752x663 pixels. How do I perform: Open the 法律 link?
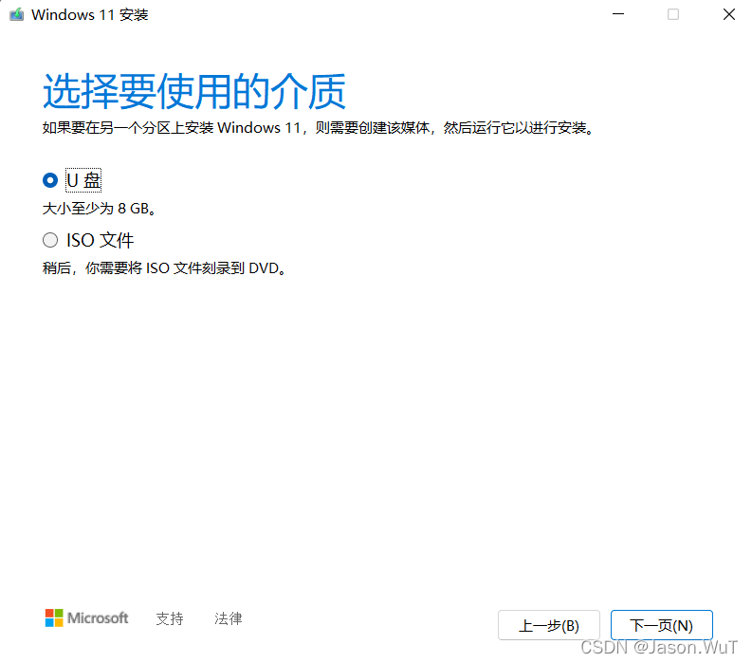point(229,618)
